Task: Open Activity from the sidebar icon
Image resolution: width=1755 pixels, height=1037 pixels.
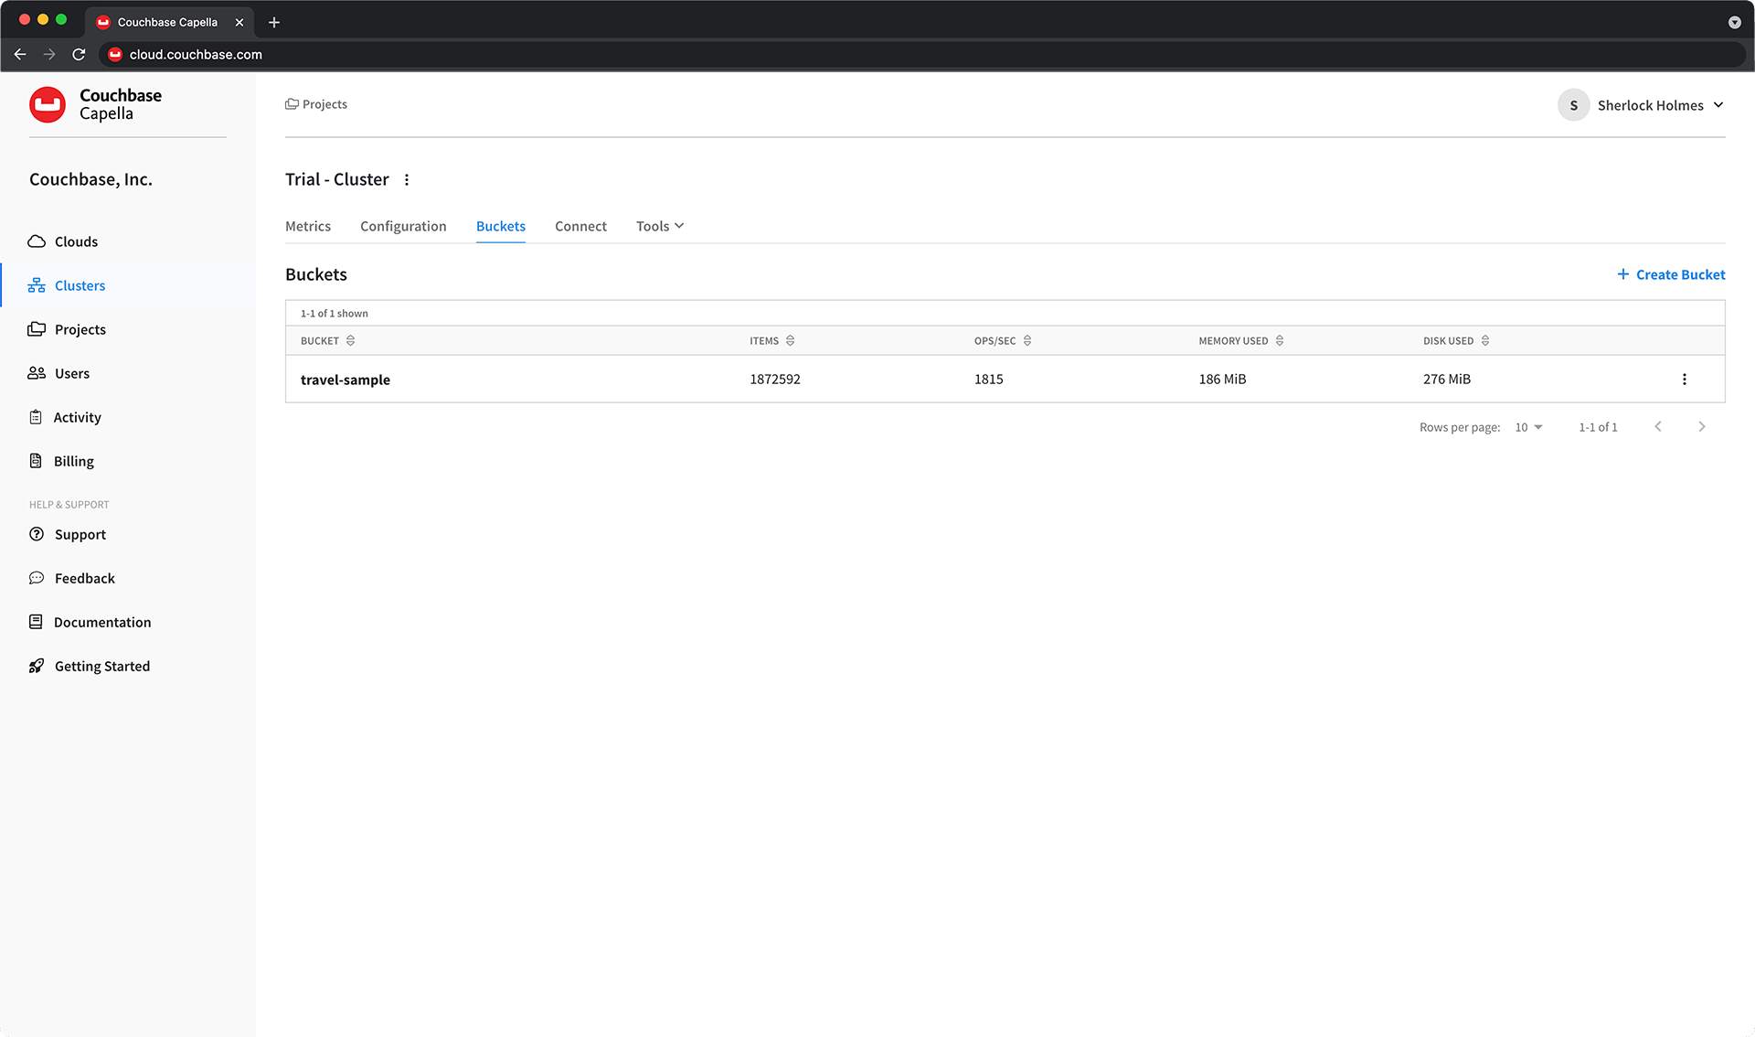Action: [x=37, y=417]
